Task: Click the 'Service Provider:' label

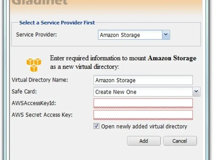Action: tap(36, 35)
